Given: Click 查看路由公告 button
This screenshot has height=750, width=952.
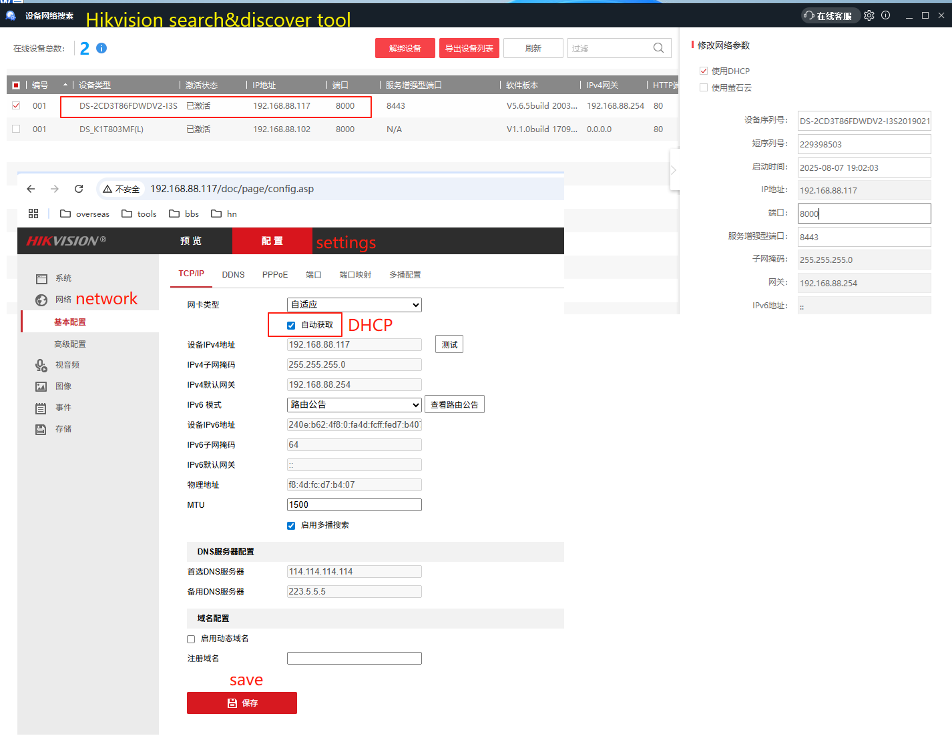Looking at the screenshot, I should click(x=455, y=404).
